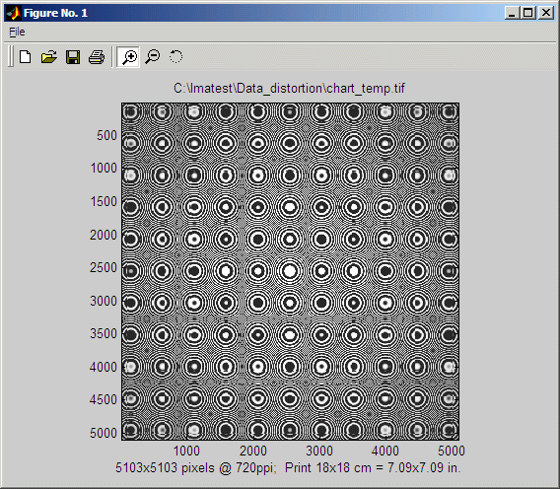Click the pixel dimensions caption below the chart
The width and height of the screenshot is (560, 489).
point(288,467)
